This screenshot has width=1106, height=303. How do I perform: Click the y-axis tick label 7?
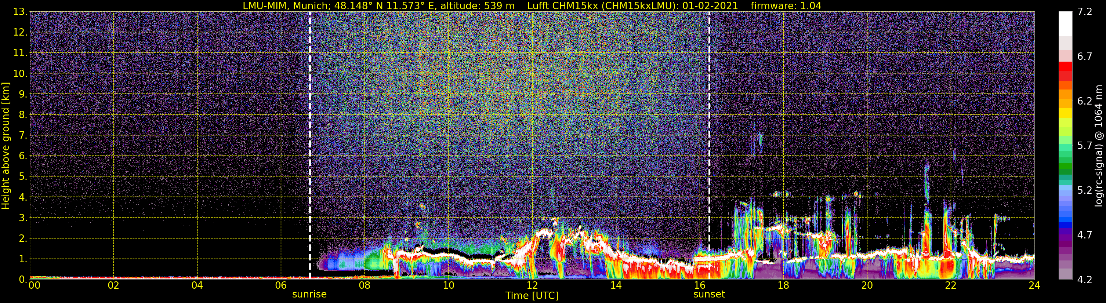pyautogui.click(x=23, y=135)
